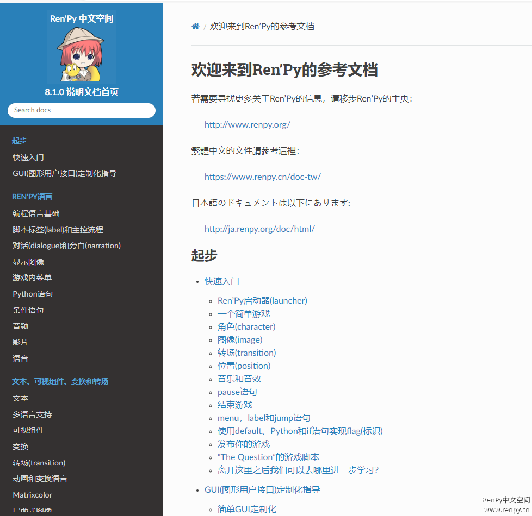Click sidebar section heading REN'PY语言
This screenshot has height=516, width=532.
pyautogui.click(x=32, y=197)
